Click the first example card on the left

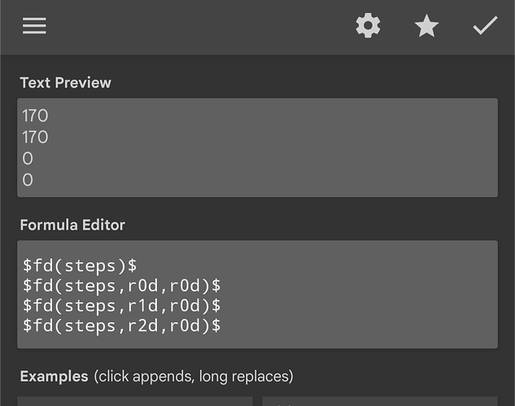coord(135,401)
